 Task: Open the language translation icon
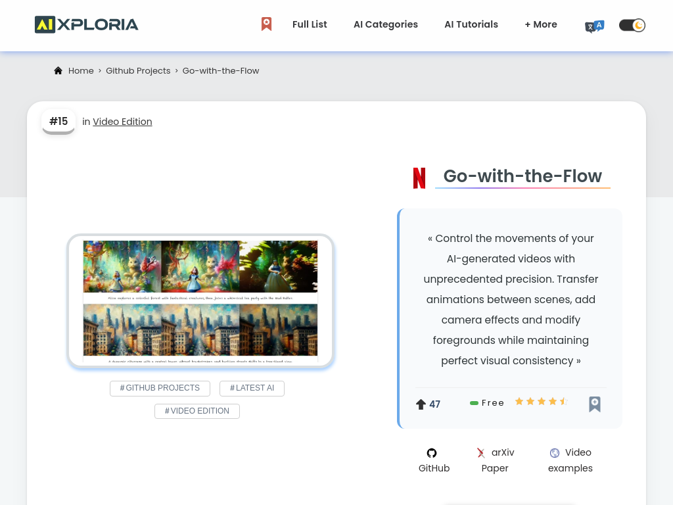coord(594,26)
